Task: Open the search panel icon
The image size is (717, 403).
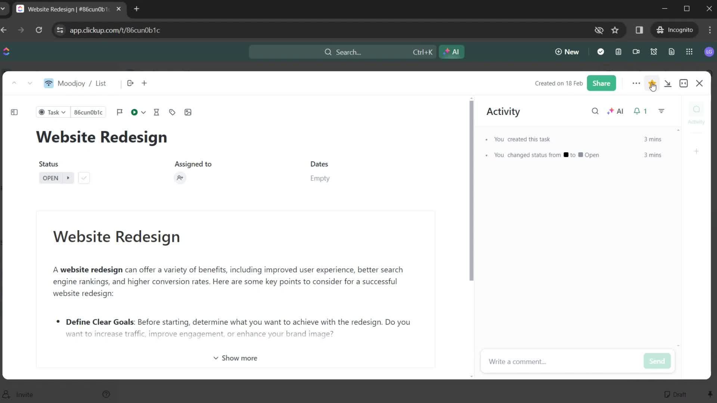Action: click(595, 111)
